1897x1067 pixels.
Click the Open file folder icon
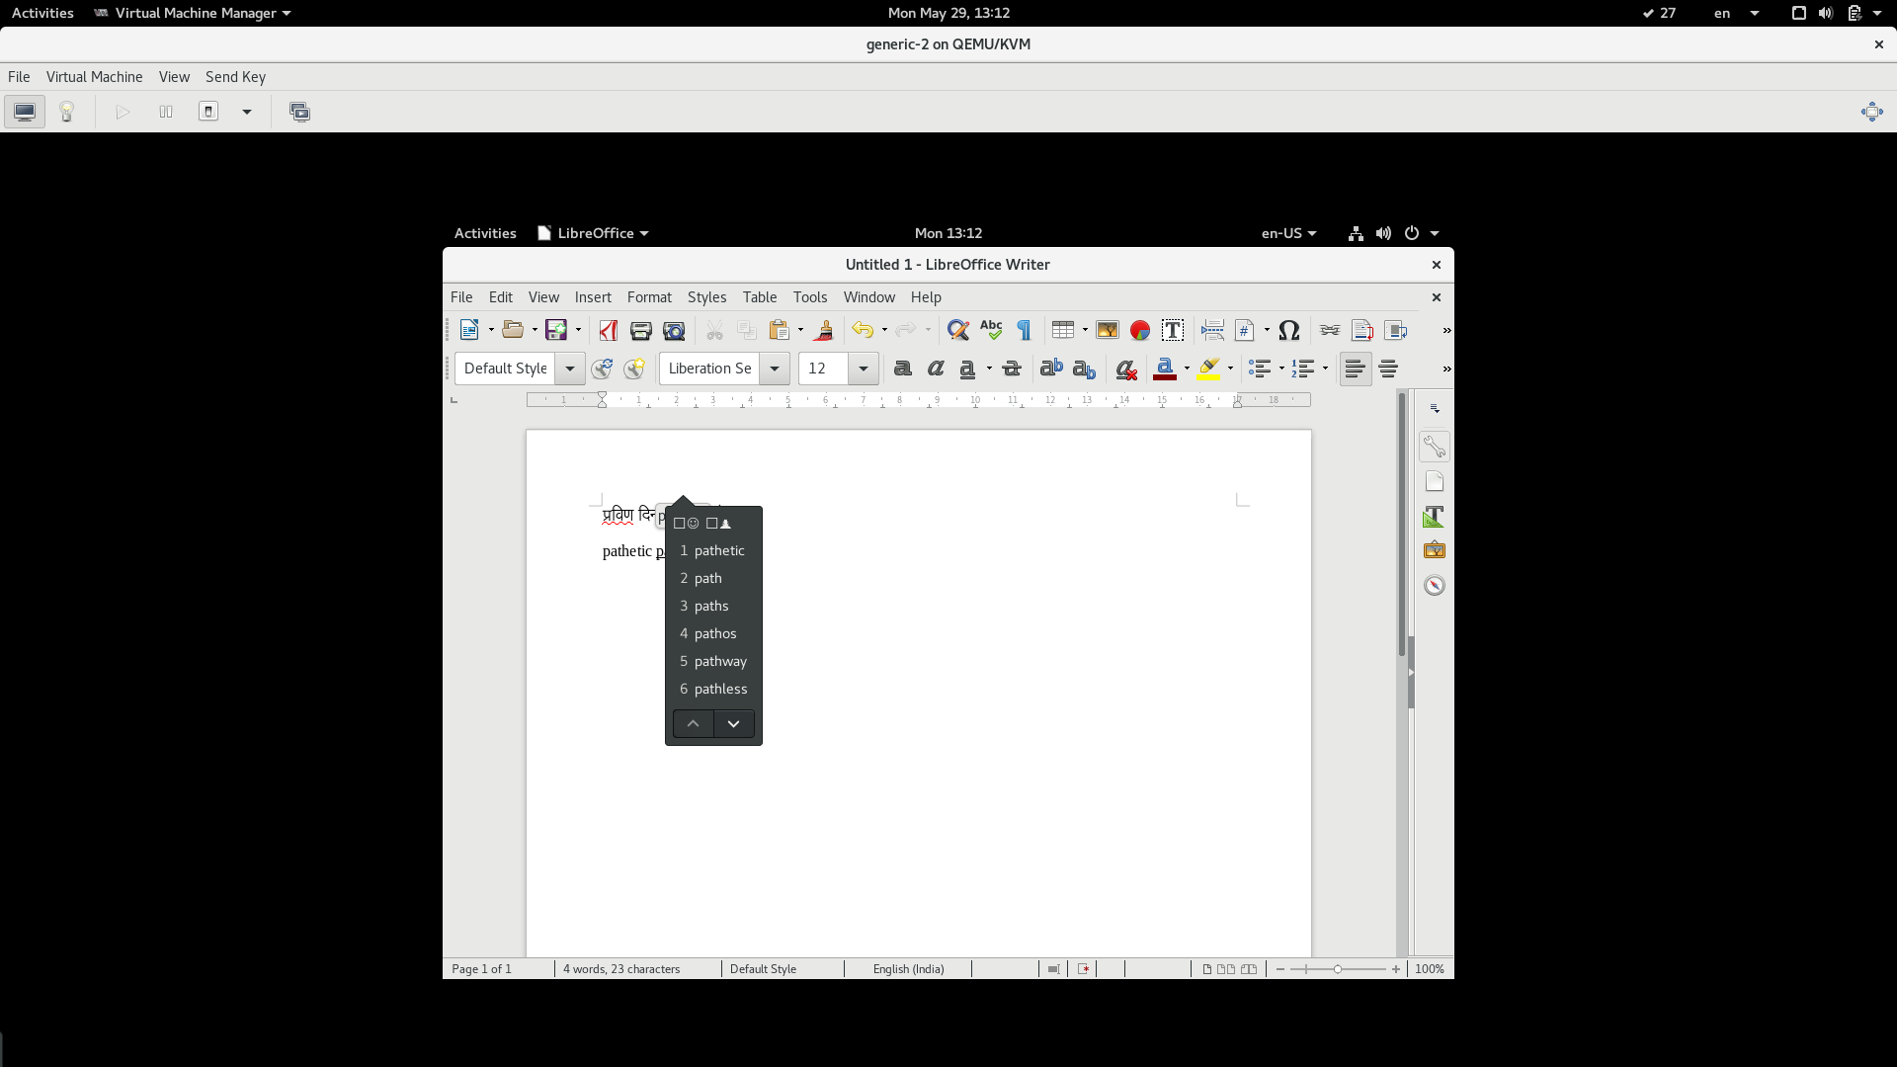pyautogui.click(x=513, y=330)
